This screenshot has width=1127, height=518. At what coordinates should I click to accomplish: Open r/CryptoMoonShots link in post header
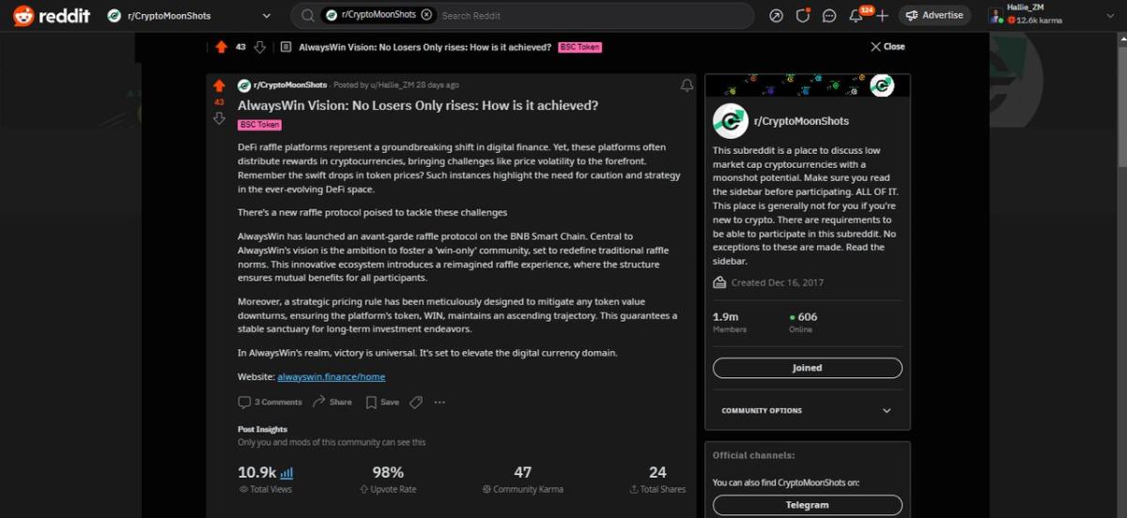(289, 85)
